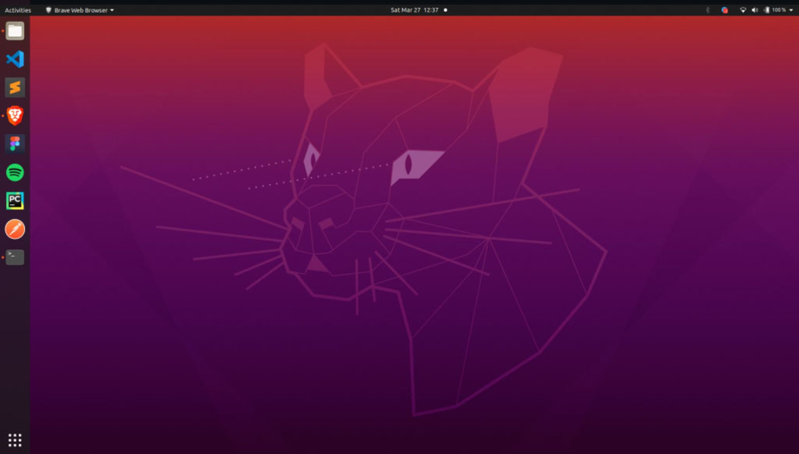
Task: Show Applications grid button
Action: click(x=15, y=440)
